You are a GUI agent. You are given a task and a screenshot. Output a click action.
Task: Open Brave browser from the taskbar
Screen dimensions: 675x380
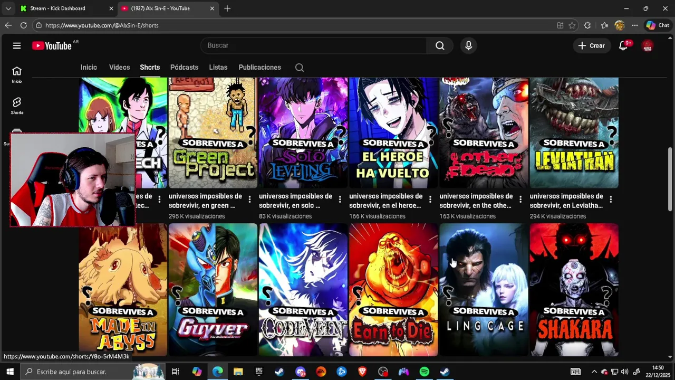tap(362, 372)
